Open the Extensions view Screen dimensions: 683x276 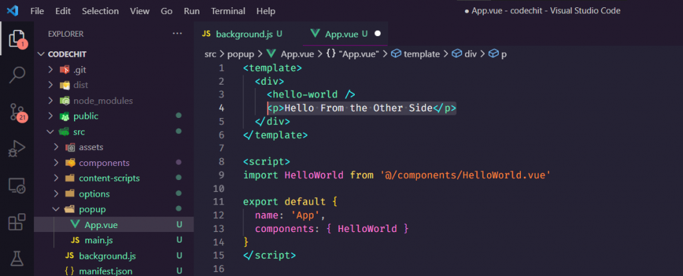click(x=17, y=223)
